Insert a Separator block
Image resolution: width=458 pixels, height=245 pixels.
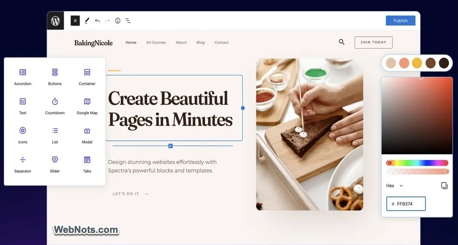pyautogui.click(x=23, y=164)
